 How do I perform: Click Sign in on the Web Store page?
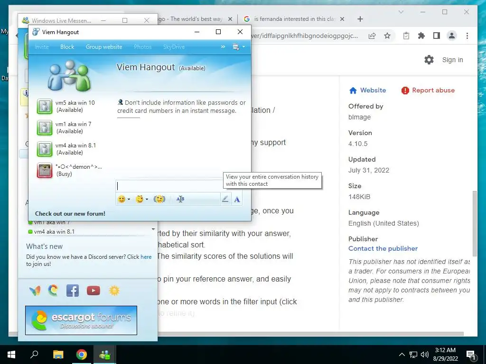click(x=452, y=60)
